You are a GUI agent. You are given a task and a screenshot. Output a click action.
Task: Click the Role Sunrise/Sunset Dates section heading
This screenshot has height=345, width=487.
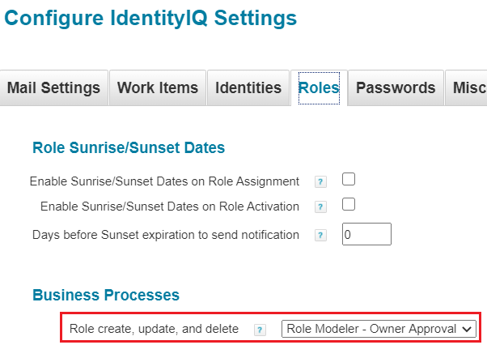click(129, 147)
